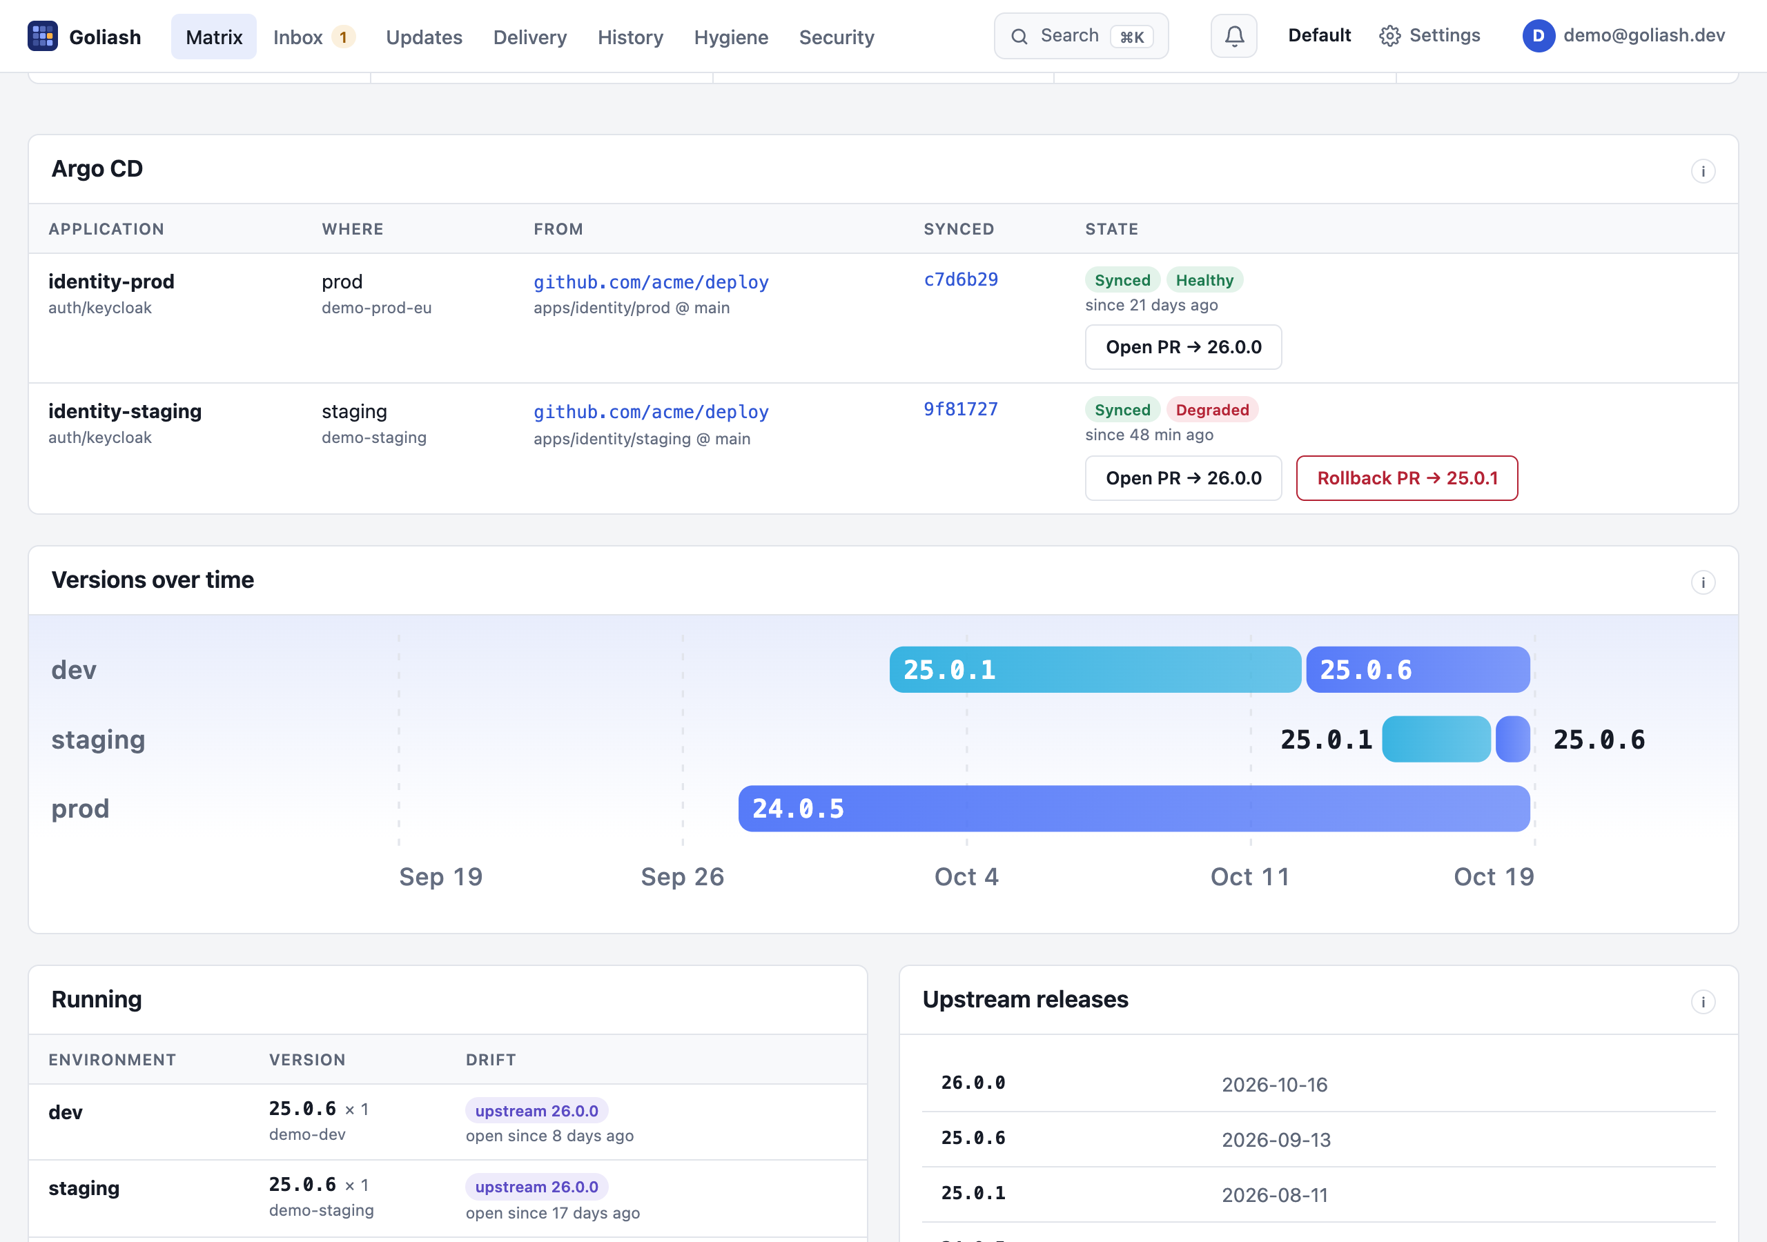Click the Inbox count badge 1
The height and width of the screenshot is (1242, 1767).
coord(343,37)
